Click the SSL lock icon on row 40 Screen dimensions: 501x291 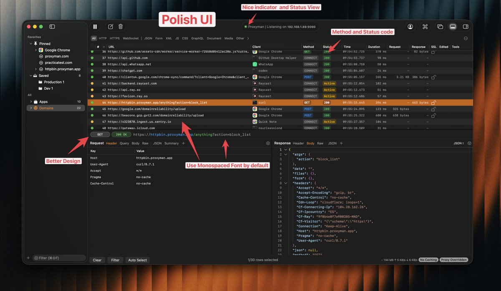[434, 77]
